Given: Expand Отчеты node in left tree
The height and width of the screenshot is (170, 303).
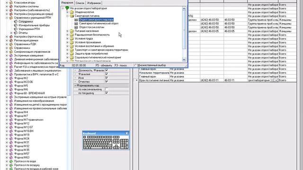Looking at the screenshot, I should coord(11,33).
